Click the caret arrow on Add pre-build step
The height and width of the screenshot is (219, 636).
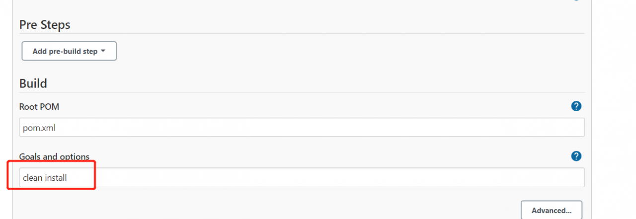click(x=103, y=51)
